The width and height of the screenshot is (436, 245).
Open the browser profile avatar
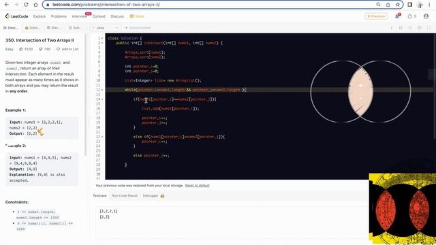(x=420, y=5)
